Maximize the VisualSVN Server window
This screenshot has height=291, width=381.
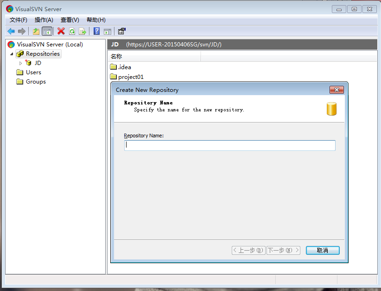pos(354,9)
